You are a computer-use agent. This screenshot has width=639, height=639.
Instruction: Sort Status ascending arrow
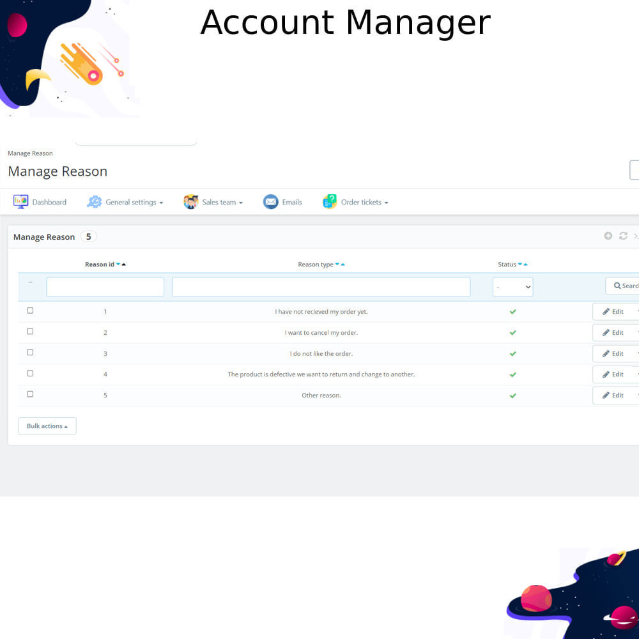coord(526,265)
